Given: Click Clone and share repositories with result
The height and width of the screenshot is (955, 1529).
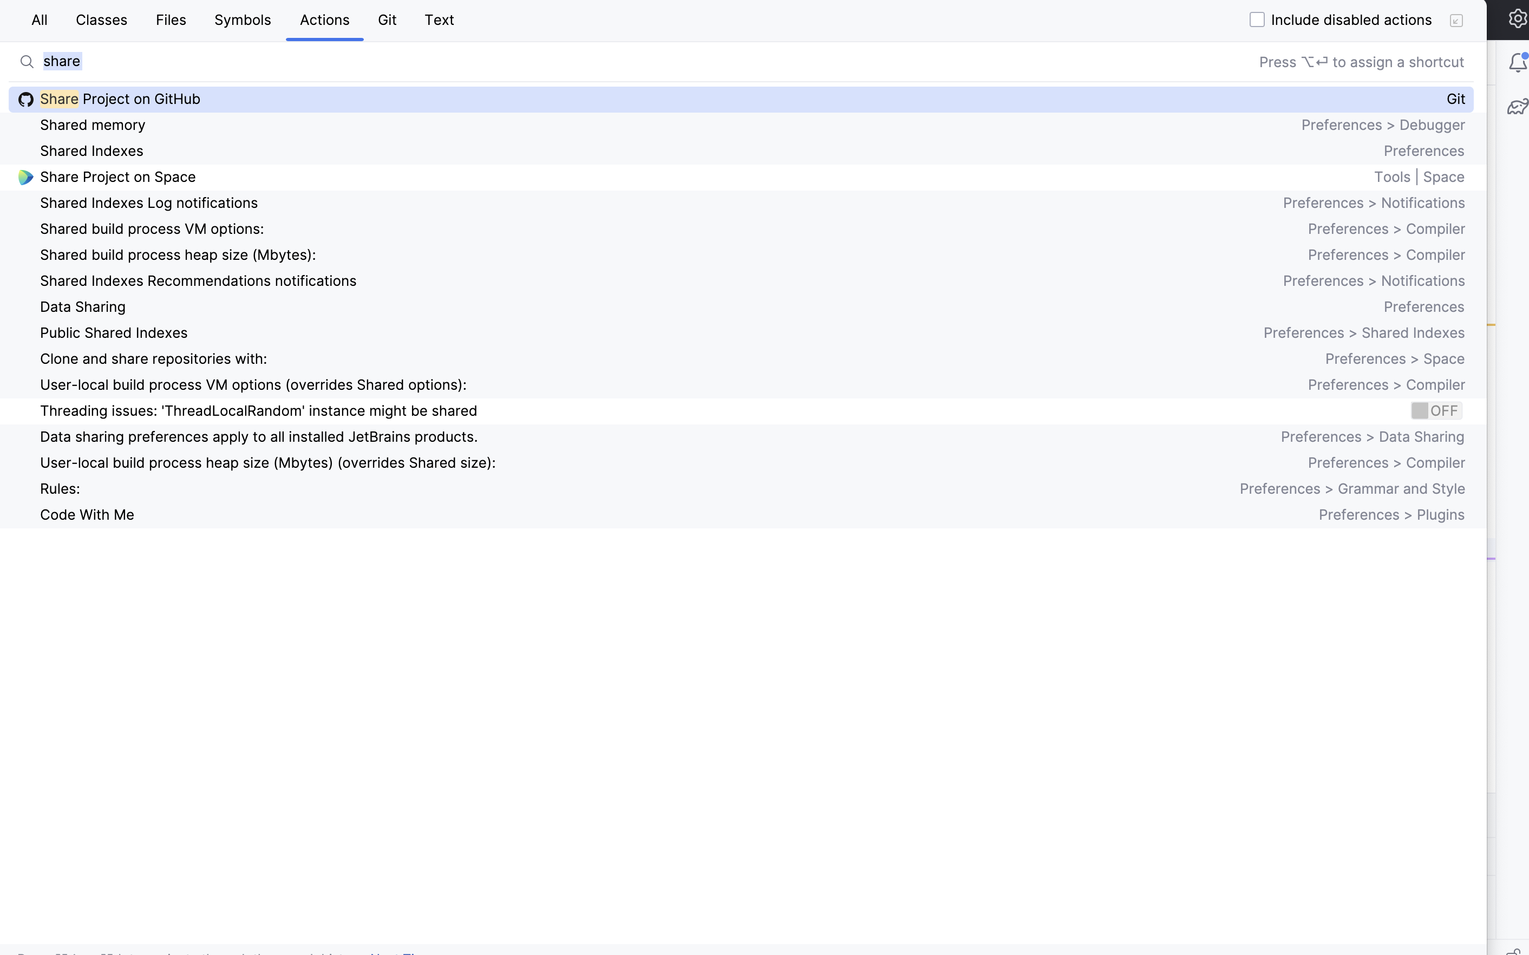Looking at the screenshot, I should [153, 359].
